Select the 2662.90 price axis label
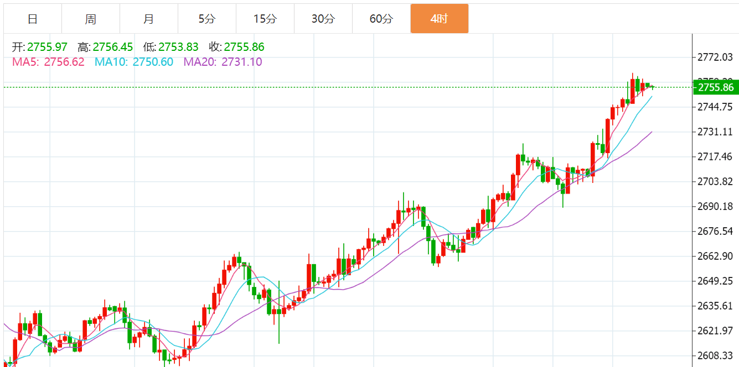Screen dimensions: 739x367 pos(715,256)
